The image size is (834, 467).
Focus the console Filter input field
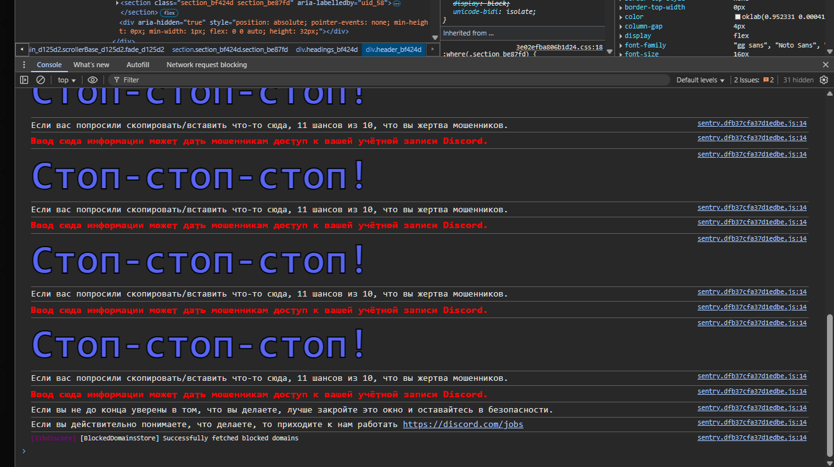(x=388, y=80)
